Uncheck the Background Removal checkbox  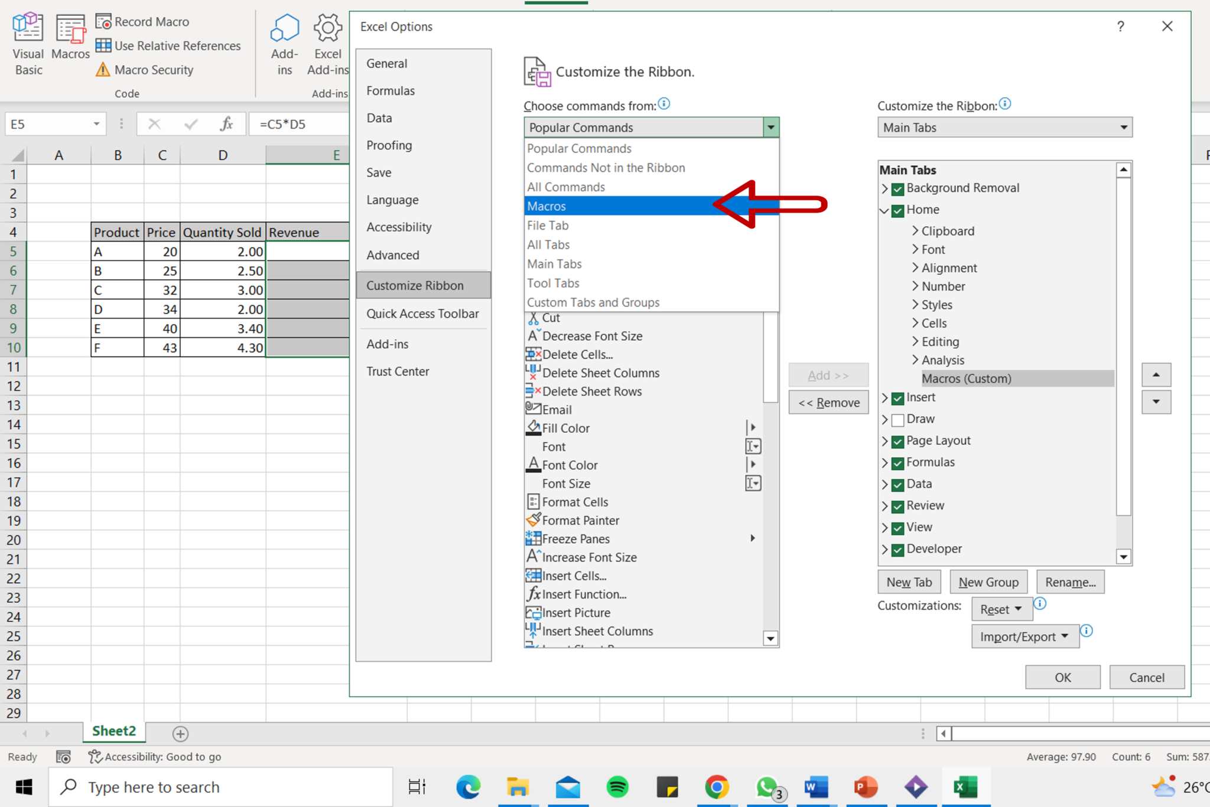[x=896, y=189]
